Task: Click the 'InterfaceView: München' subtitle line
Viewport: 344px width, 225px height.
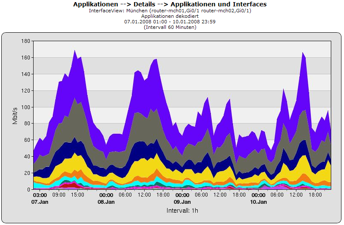Action: point(170,10)
